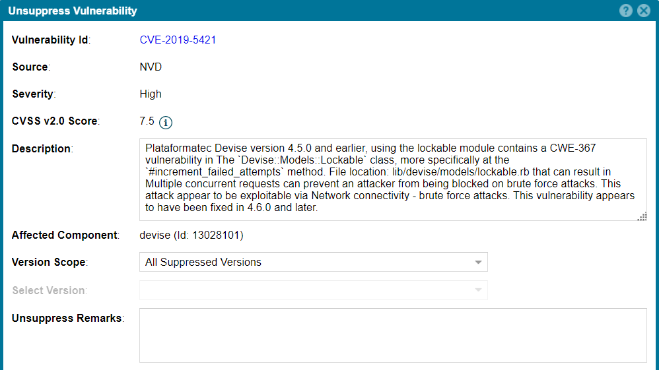Viewport: 659px width, 370px height.
Task: Click the Version Scope dropdown arrow
Action: point(478,262)
